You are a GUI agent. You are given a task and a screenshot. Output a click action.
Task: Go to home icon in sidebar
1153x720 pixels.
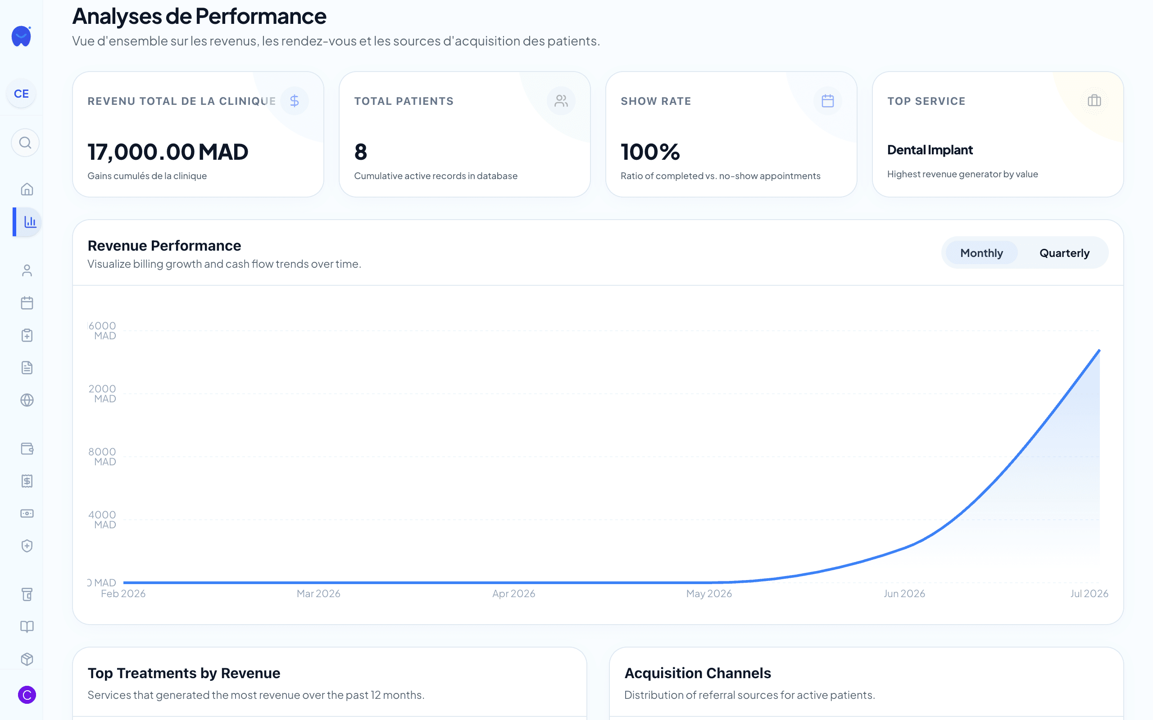(27, 189)
